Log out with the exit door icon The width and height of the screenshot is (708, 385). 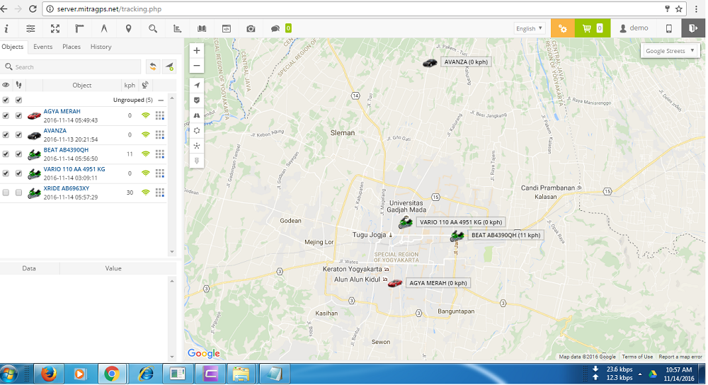pos(693,28)
